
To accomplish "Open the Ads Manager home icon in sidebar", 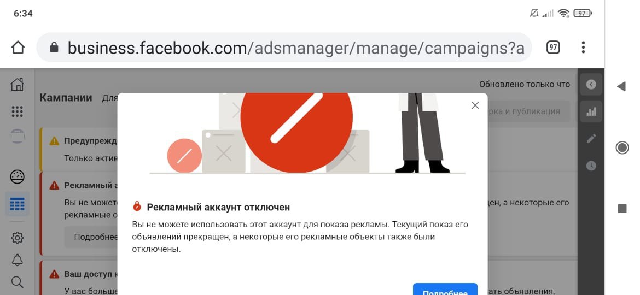I will point(17,84).
